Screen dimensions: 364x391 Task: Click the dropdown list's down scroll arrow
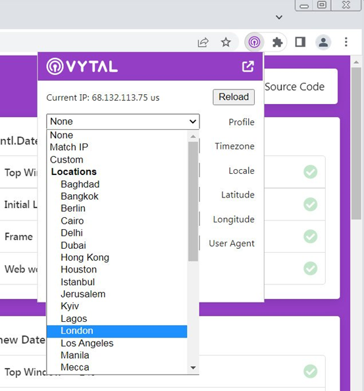pos(193,367)
